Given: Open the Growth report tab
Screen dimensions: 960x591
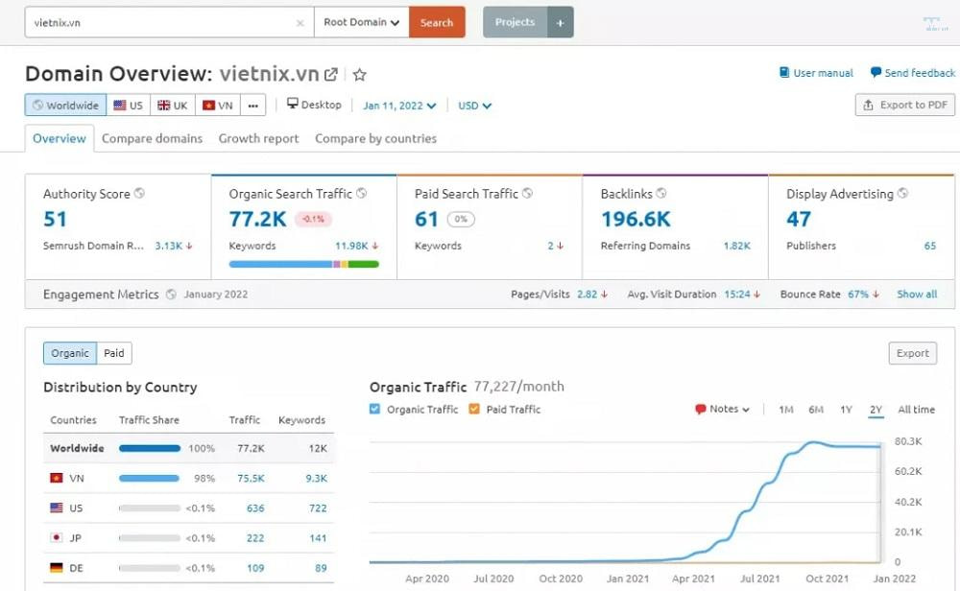Looking at the screenshot, I should tap(258, 138).
